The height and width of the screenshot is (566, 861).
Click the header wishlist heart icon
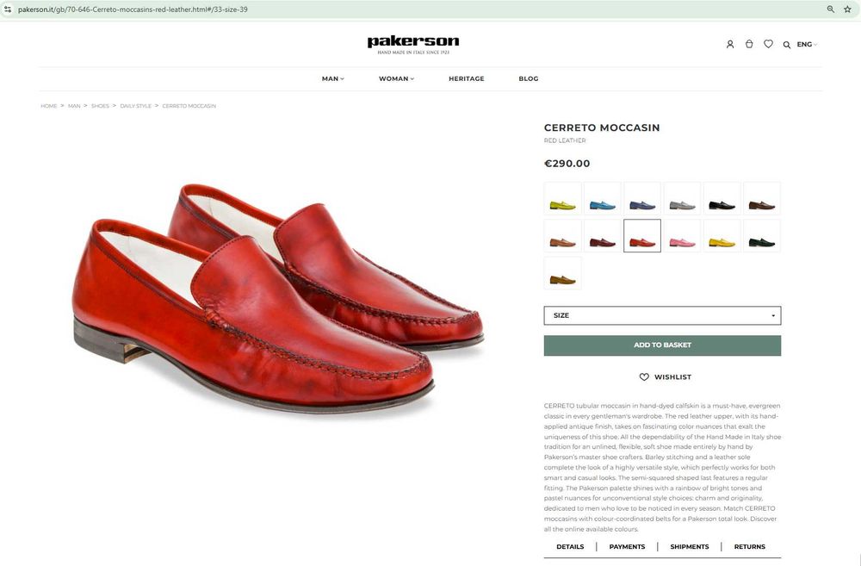click(x=768, y=44)
